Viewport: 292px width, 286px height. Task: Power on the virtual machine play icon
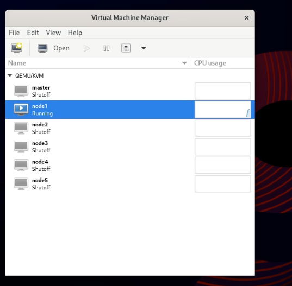[86, 48]
